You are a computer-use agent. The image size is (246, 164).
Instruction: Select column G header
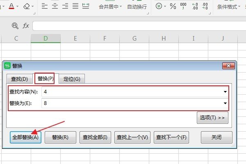tap(134, 39)
